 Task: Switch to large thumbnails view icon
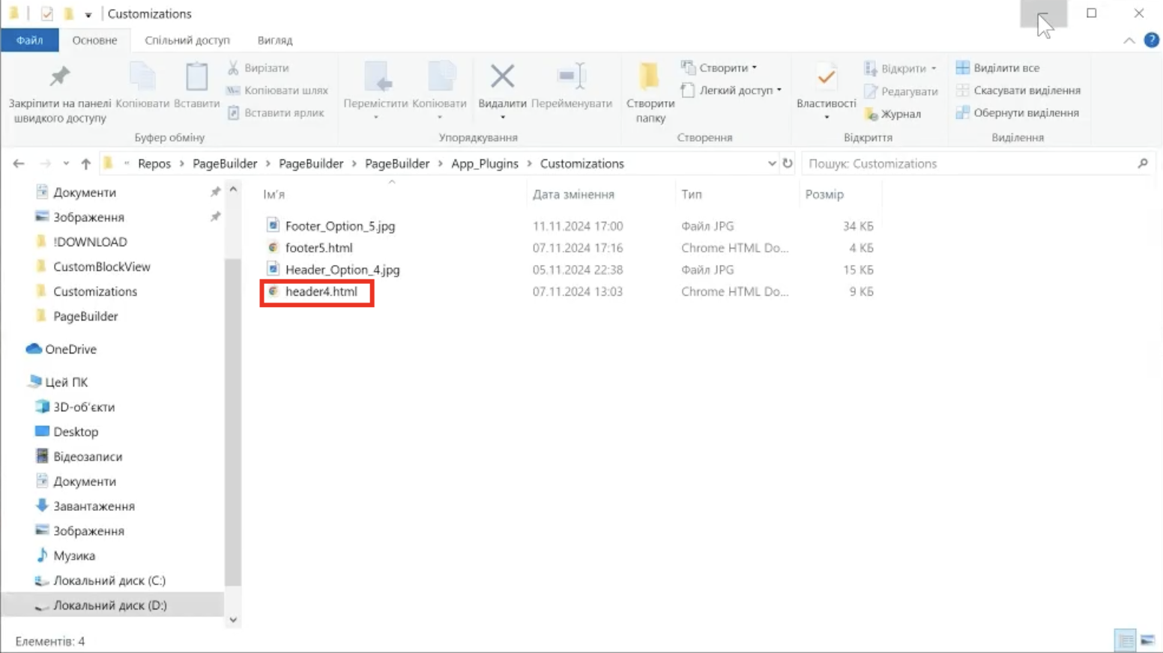coord(1147,640)
